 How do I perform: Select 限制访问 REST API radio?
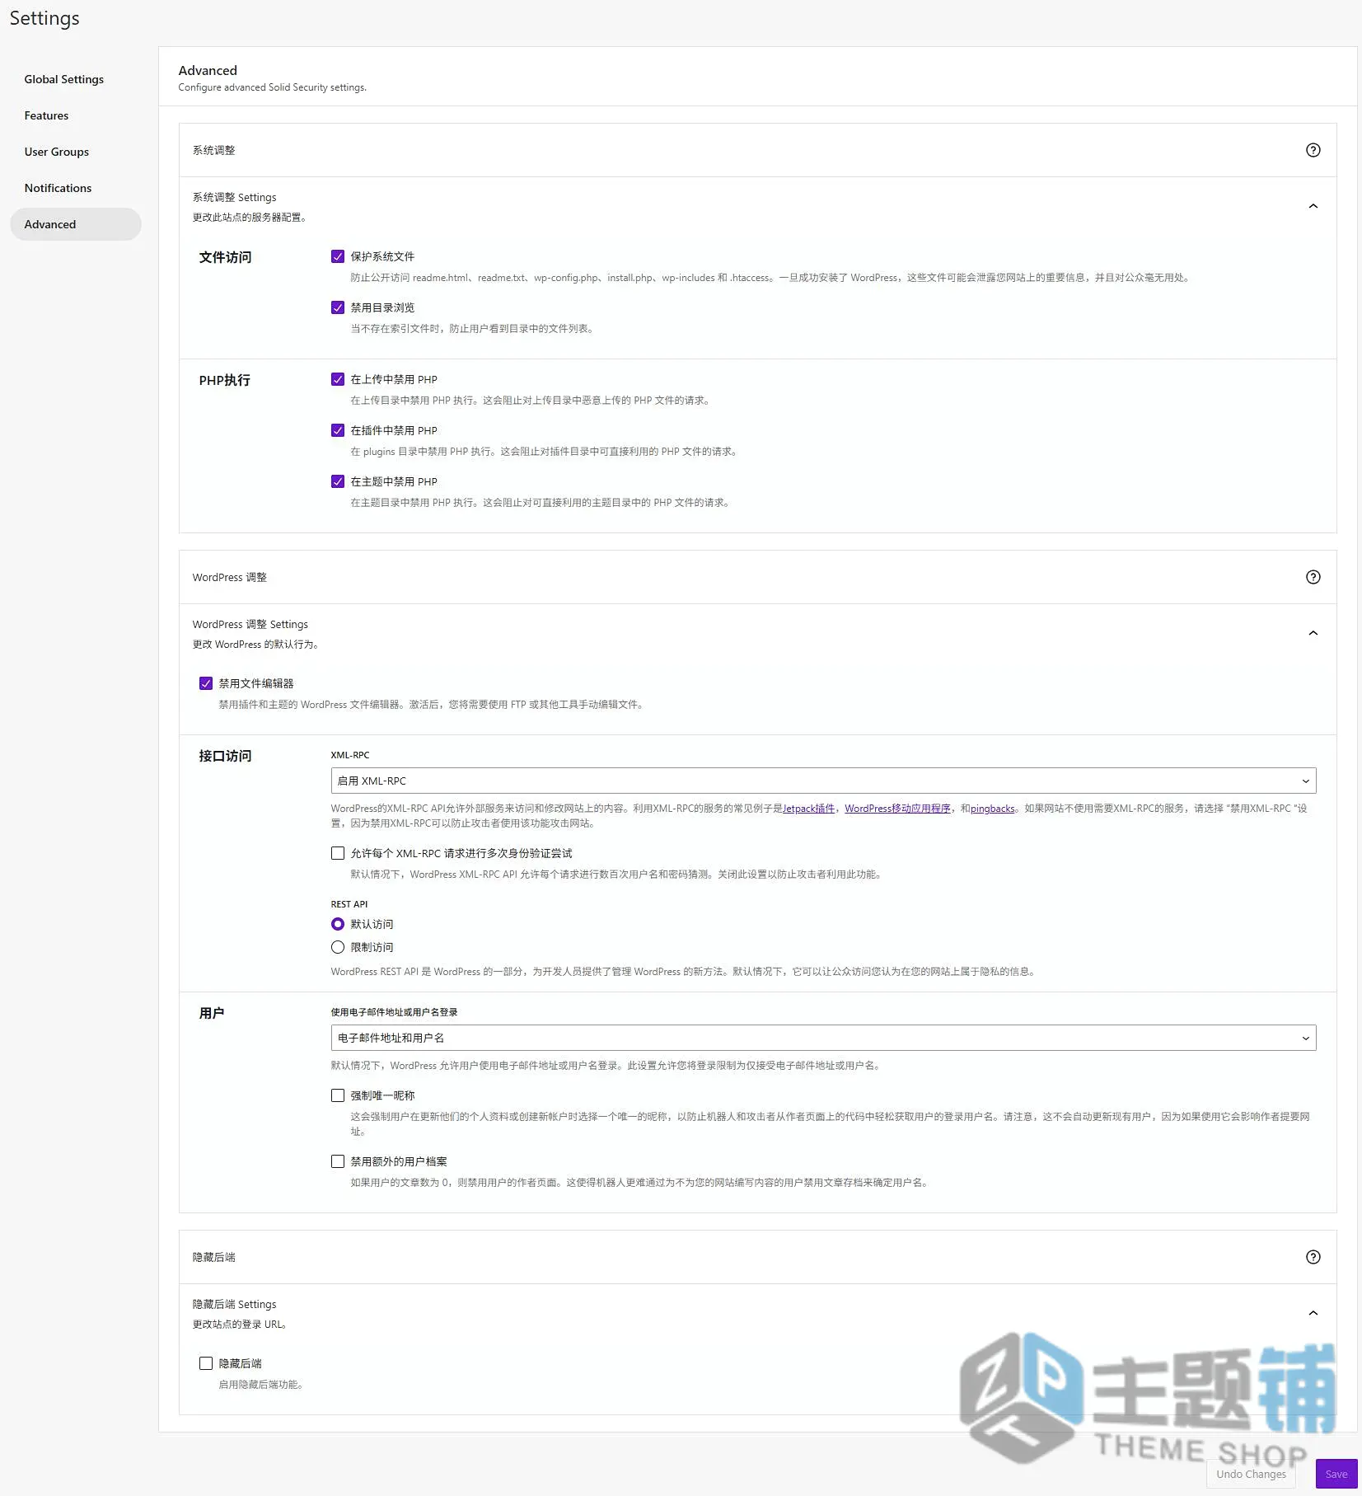[x=338, y=947]
